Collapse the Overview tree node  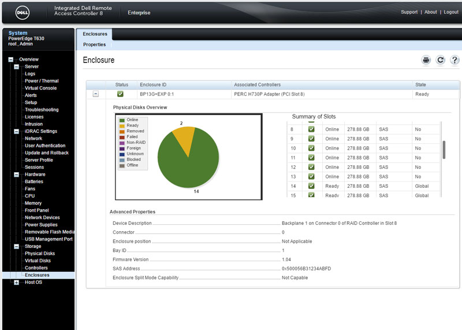(11, 60)
